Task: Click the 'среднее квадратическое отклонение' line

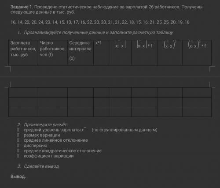Action: [62, 151]
